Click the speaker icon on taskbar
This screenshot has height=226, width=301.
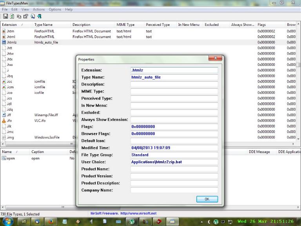[x=91, y=222]
